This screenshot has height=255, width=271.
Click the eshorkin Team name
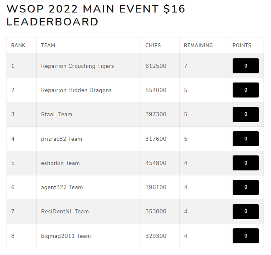(x=60, y=163)
